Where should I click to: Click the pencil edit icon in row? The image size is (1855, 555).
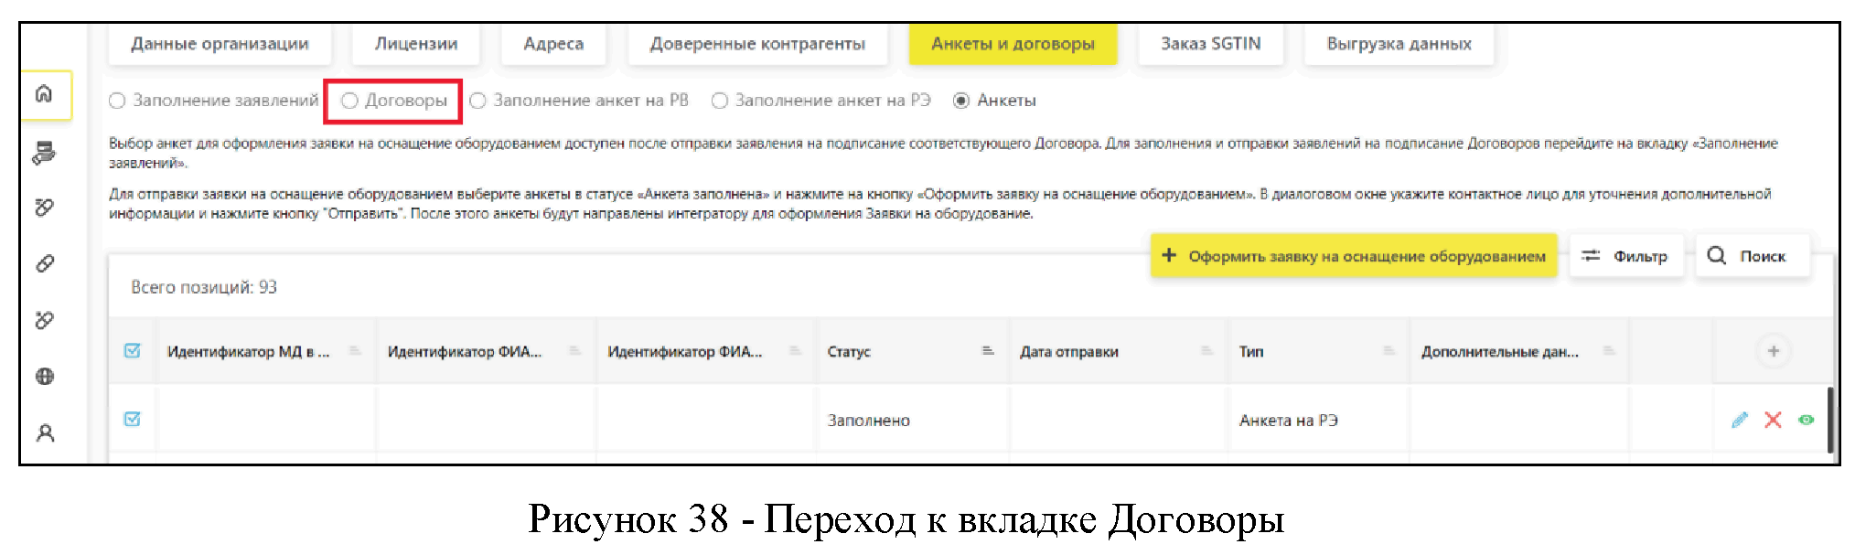click(x=1739, y=420)
